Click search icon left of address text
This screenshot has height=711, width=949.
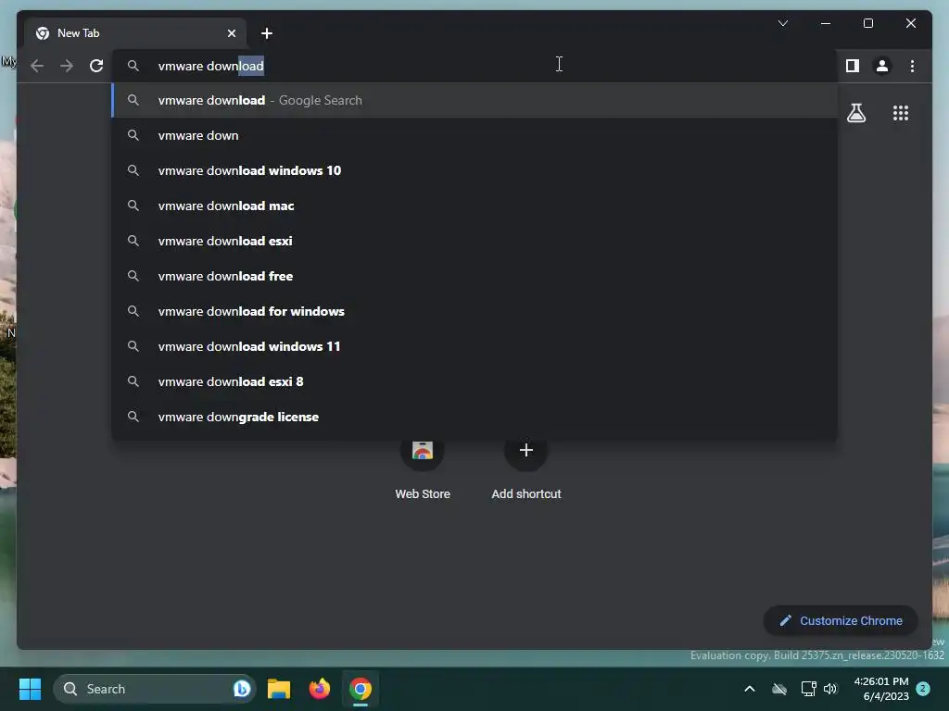click(133, 66)
